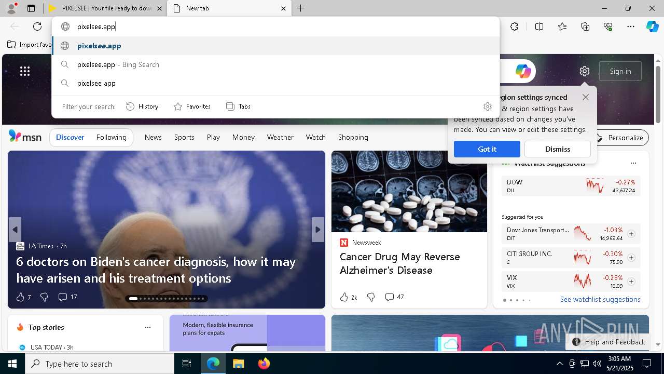This screenshot has height=374, width=664.
Task: Show hidden system tray icons
Action: coord(559,364)
